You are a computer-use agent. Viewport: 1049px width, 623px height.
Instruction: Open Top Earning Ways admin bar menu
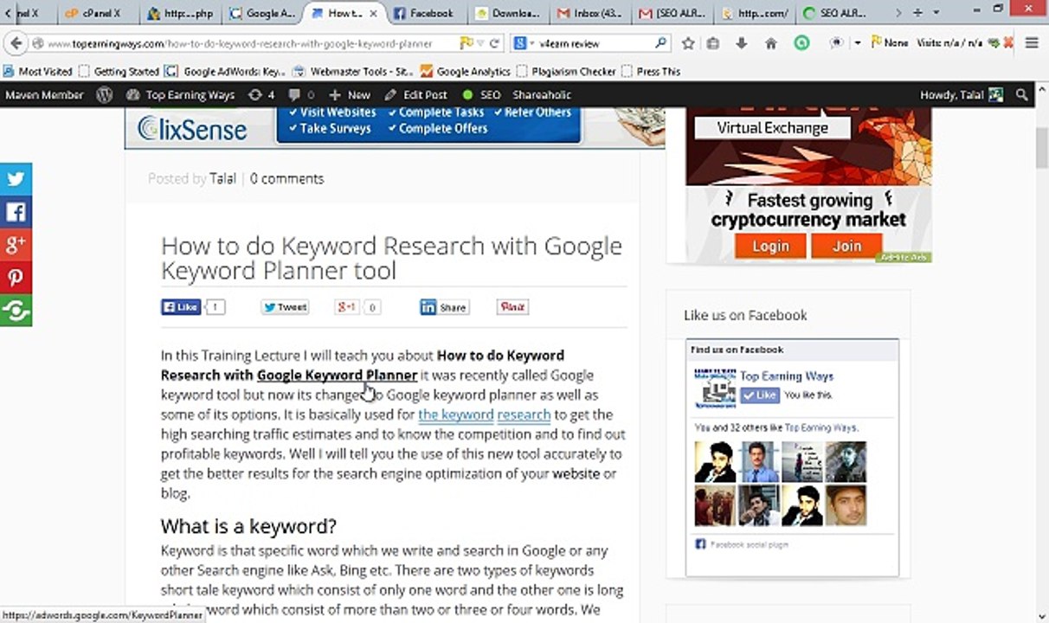pos(180,95)
